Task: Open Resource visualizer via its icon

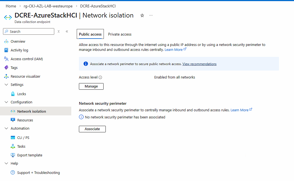Action: point(6,77)
